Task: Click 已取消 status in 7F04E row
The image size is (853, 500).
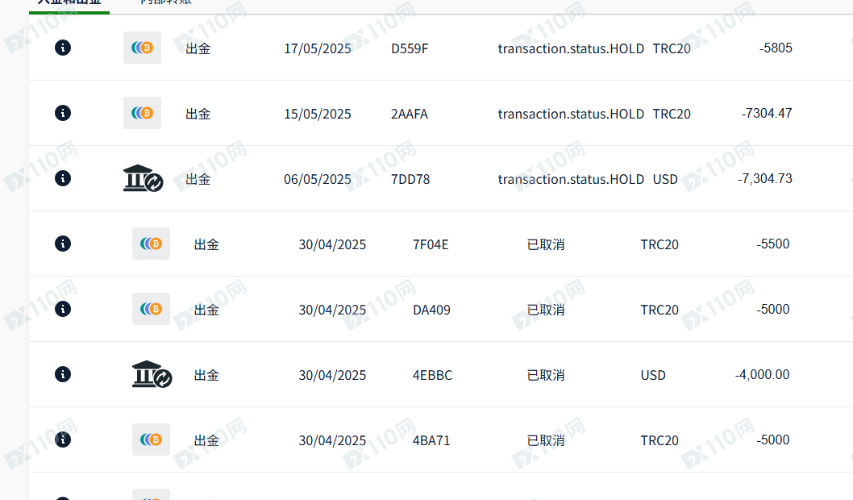Action: [x=546, y=245]
